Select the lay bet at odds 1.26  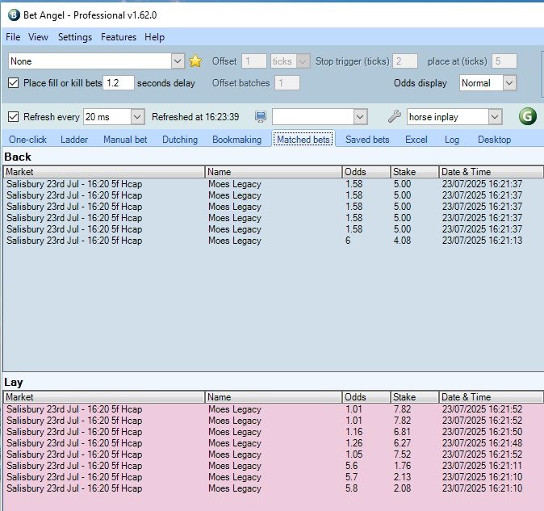click(274, 443)
